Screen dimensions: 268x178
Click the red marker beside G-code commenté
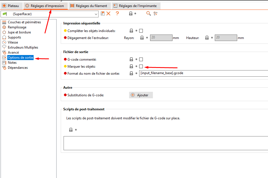[x=65, y=59]
